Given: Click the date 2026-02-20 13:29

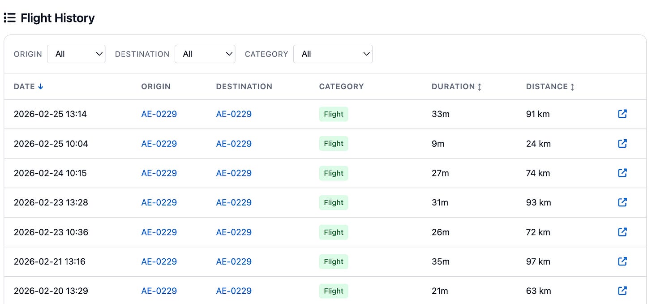Looking at the screenshot, I should (51, 291).
